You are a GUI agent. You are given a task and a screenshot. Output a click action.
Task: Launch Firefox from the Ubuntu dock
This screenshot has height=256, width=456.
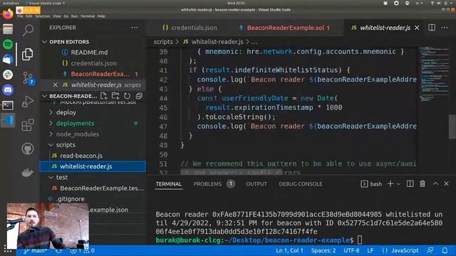coord(8,14)
